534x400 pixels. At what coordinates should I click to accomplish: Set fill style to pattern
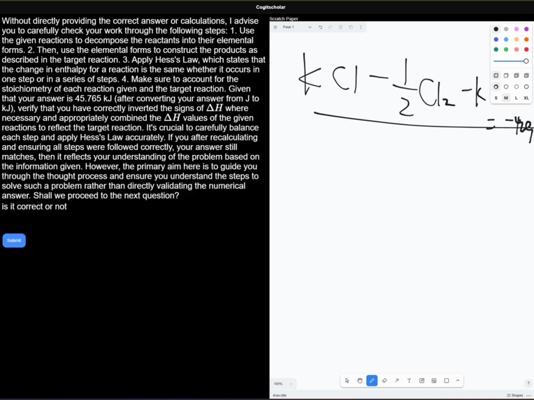[x=526, y=75]
